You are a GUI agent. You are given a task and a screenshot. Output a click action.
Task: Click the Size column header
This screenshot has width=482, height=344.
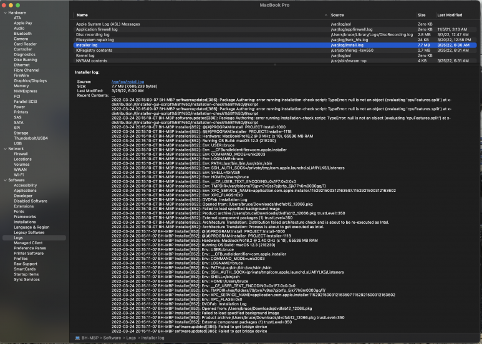tap(422, 14)
